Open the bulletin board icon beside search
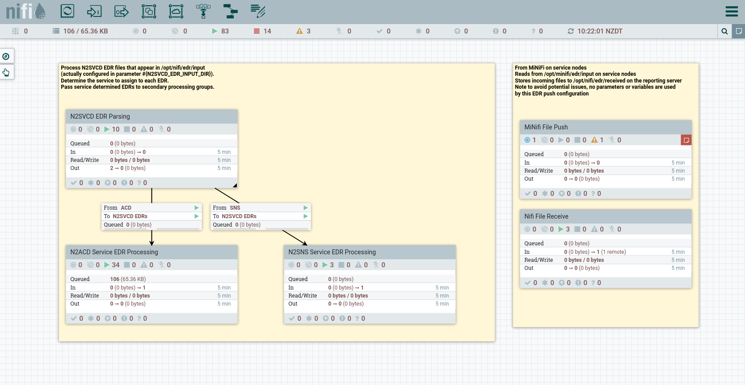This screenshot has height=385, width=745. tap(738, 31)
